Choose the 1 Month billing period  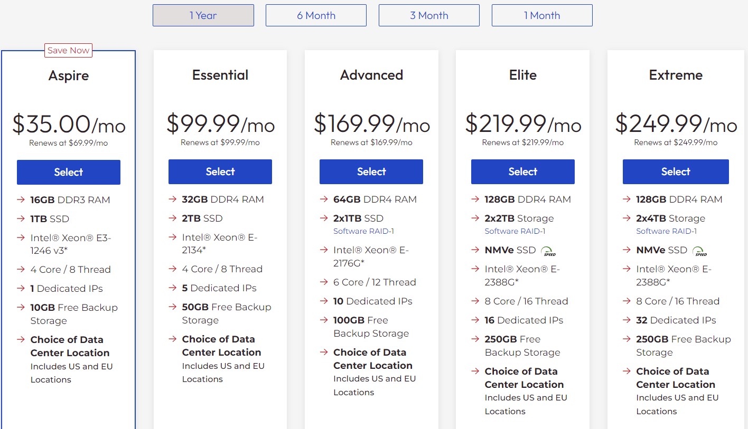coord(542,15)
